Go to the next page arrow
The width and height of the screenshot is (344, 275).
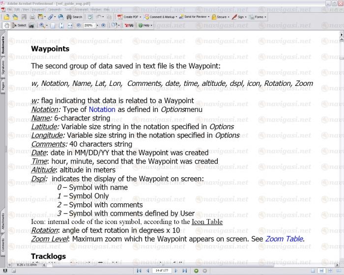click(176, 271)
